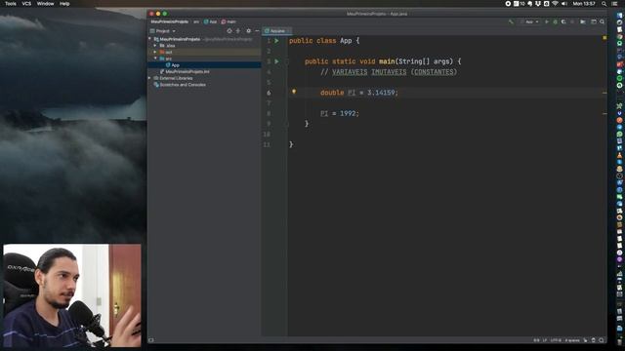Click main method in breadcrumb bar
The height and width of the screenshot is (351, 625).
[229, 21]
